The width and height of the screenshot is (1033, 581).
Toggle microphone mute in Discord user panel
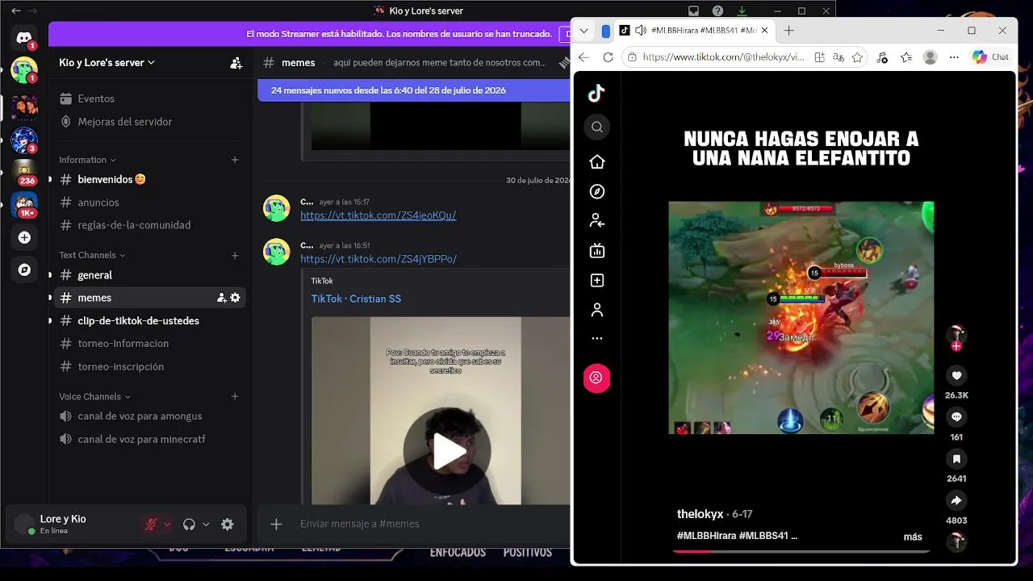coord(150,525)
